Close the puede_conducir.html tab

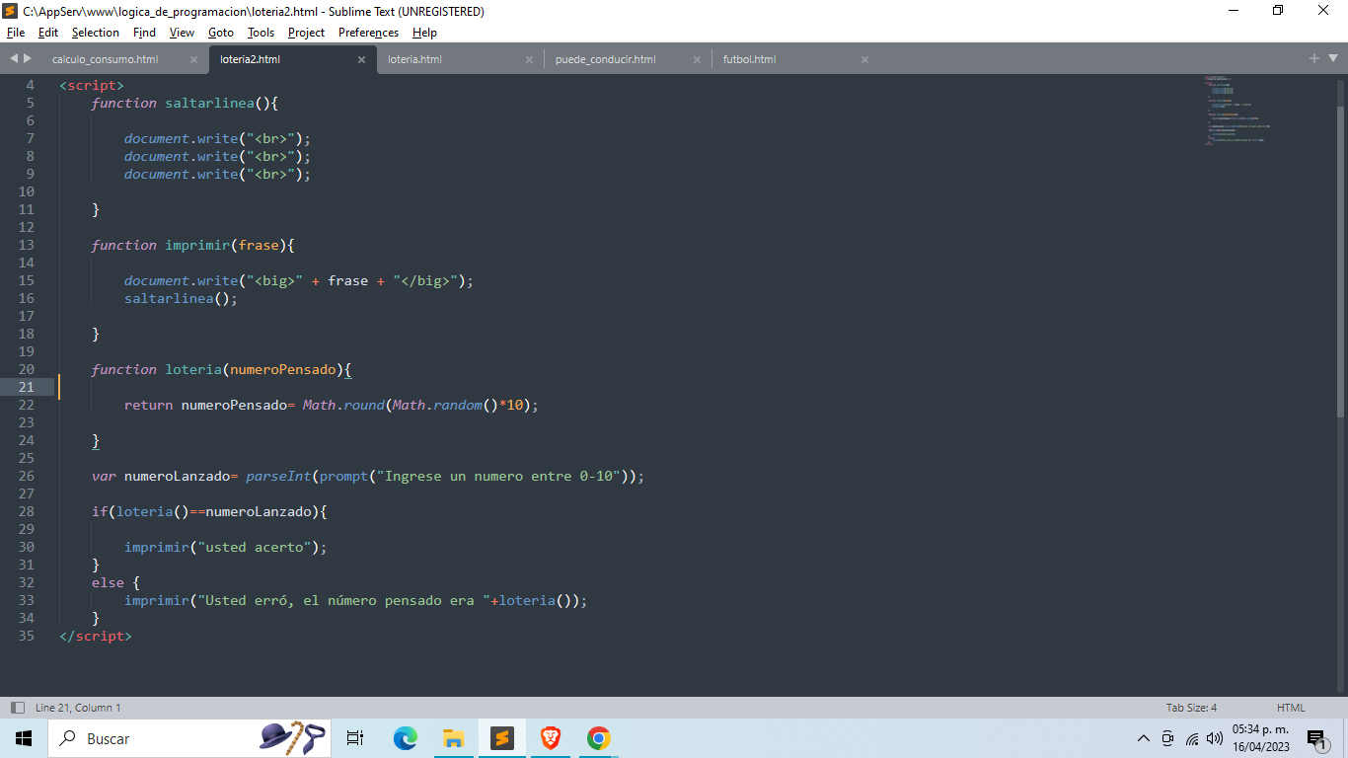click(x=697, y=60)
